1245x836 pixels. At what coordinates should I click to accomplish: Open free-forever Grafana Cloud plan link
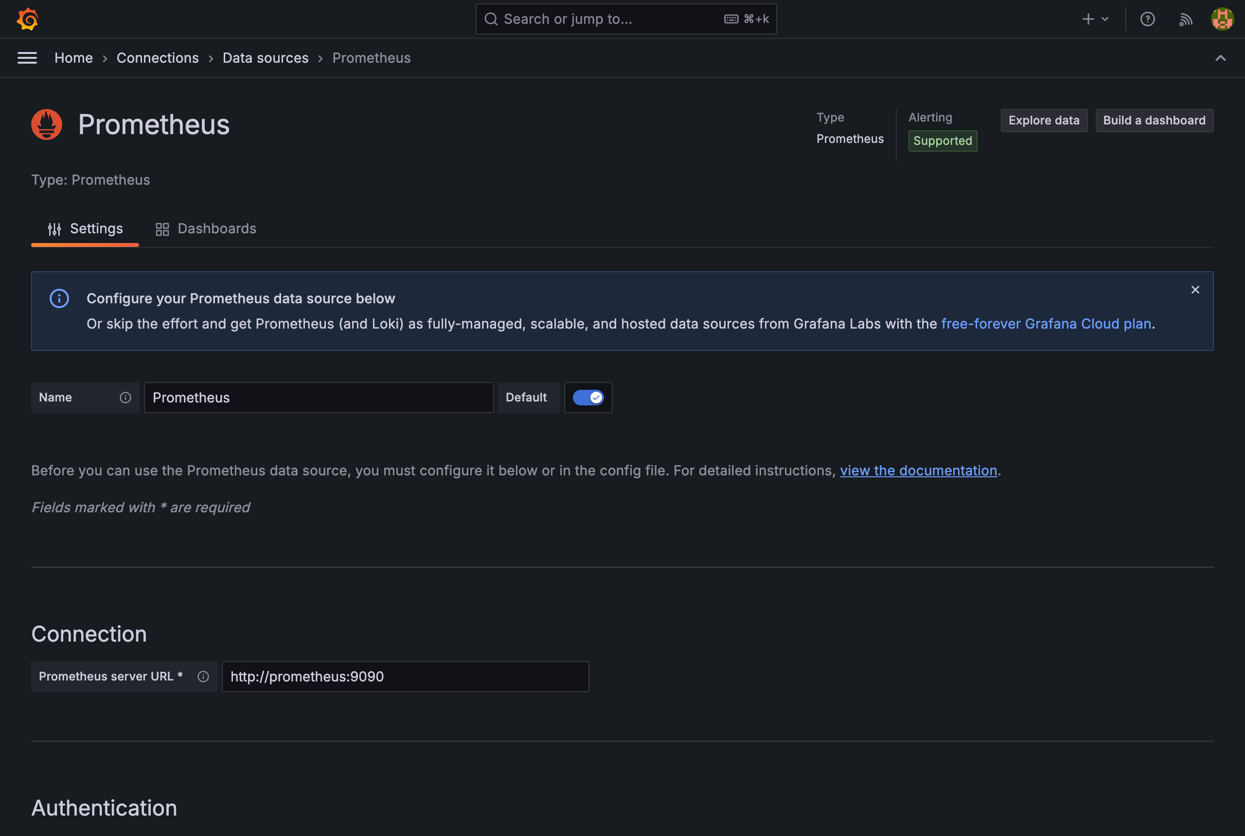[1046, 324]
